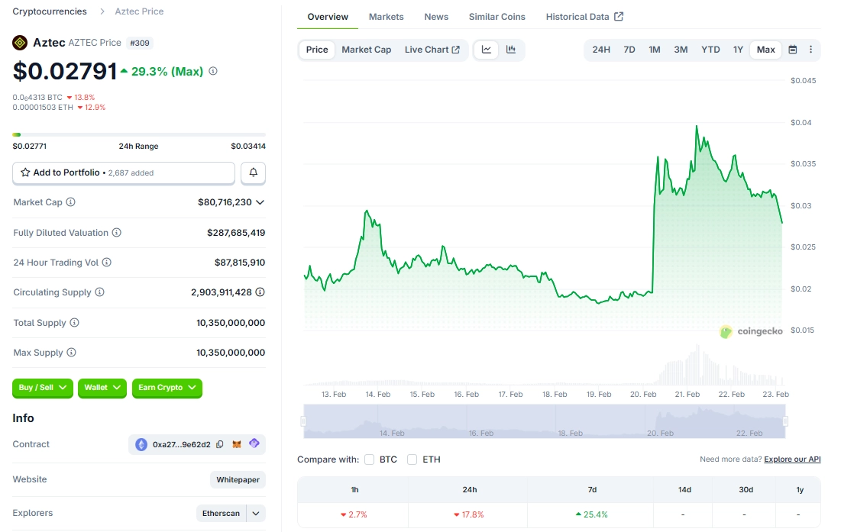Open the Explore our API link
The height and width of the screenshot is (532, 841).
tap(792, 459)
